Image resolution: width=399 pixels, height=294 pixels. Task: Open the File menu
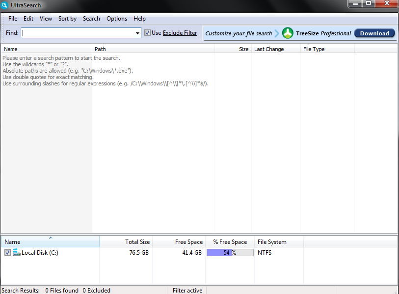13,19
